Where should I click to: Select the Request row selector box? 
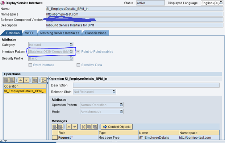point(55,138)
